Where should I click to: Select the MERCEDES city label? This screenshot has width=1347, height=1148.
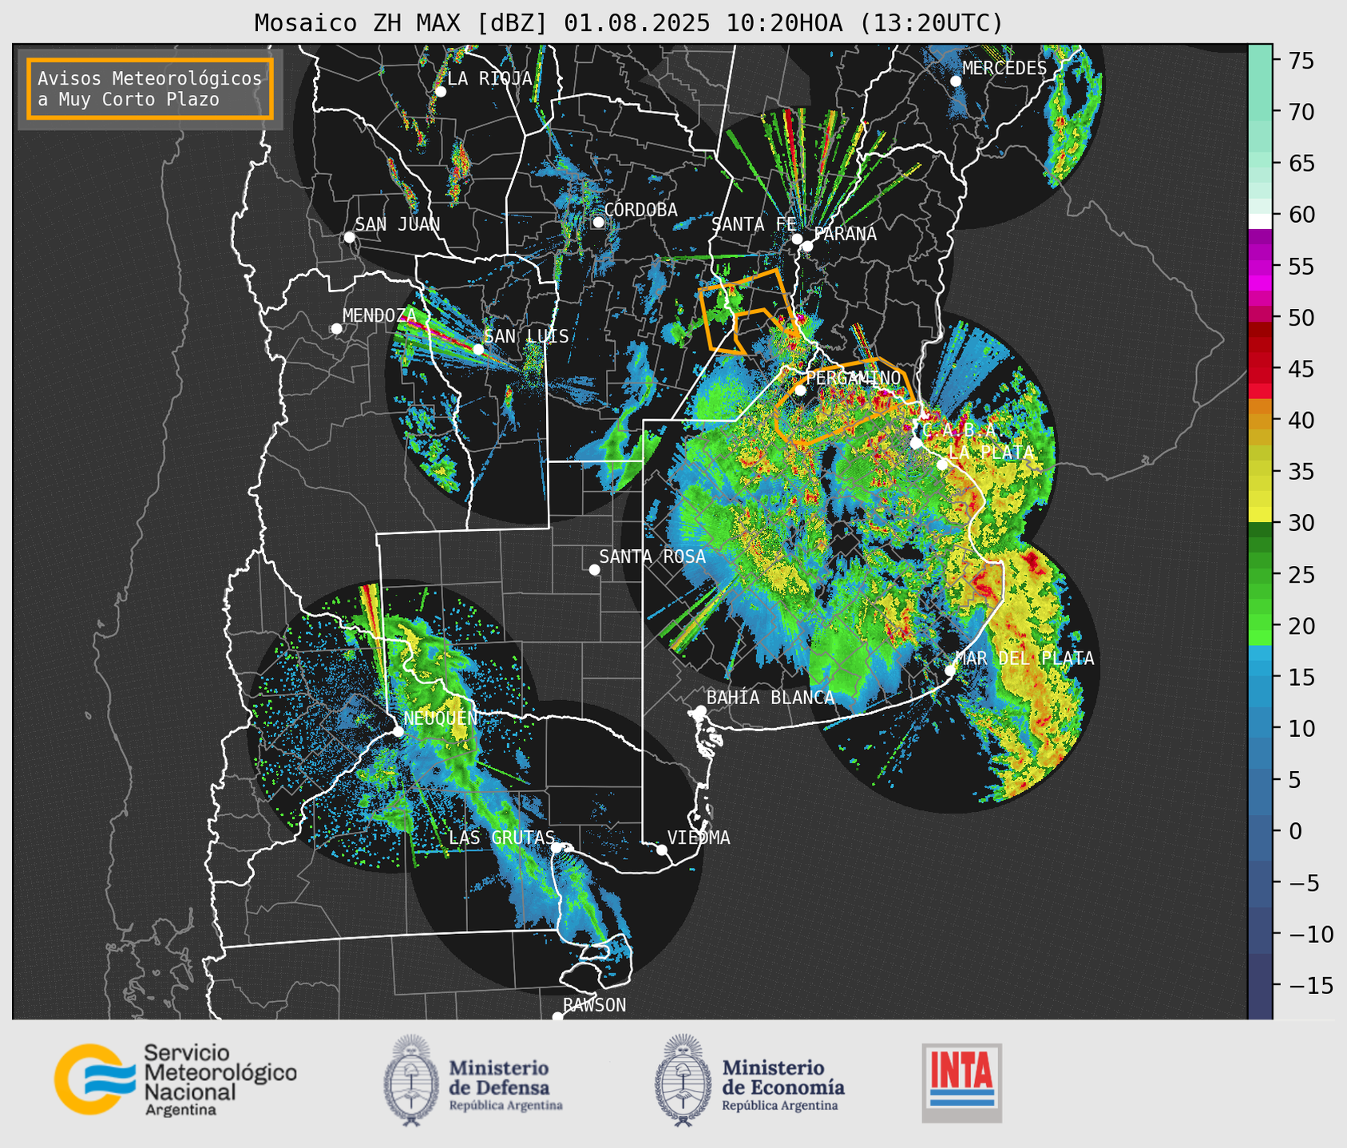click(x=1004, y=68)
